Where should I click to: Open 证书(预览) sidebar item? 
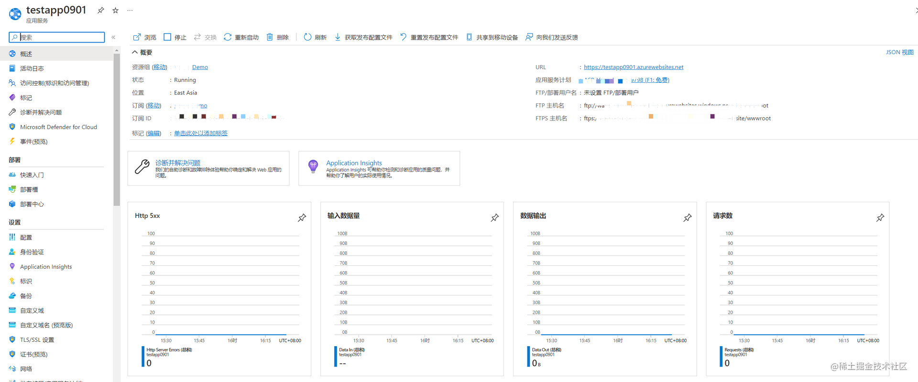[56, 354]
